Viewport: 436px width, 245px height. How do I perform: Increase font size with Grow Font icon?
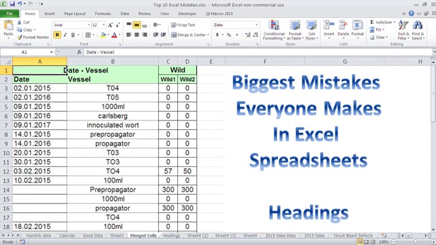pos(110,25)
